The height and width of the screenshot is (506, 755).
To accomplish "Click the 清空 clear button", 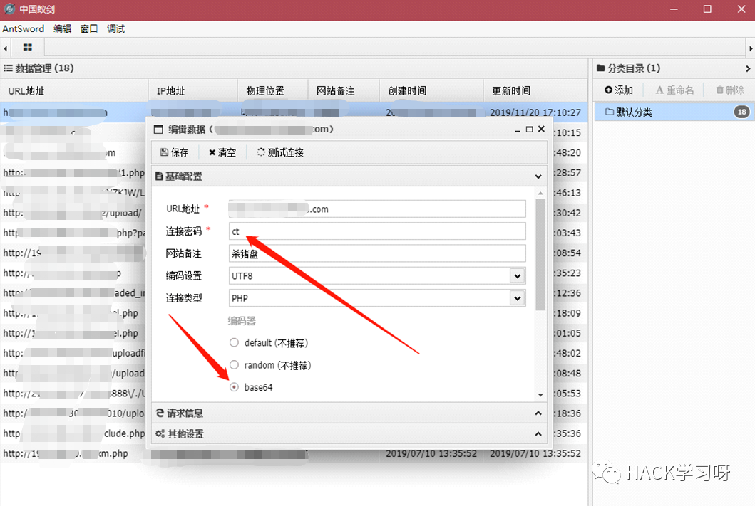I will coord(222,152).
